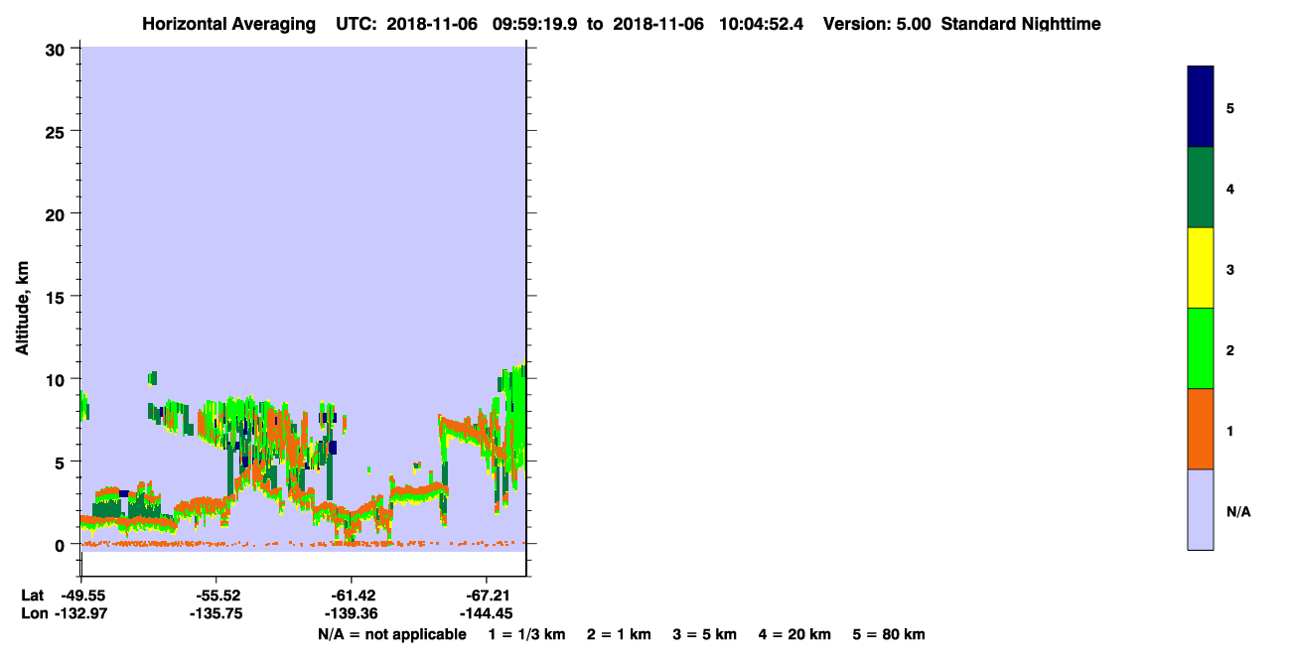The width and height of the screenshot is (1291, 662).
Task: Click latitude value '-49.55'
Action: (81, 596)
